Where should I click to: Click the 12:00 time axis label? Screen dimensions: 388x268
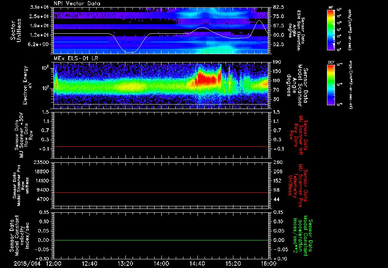(x=54, y=263)
